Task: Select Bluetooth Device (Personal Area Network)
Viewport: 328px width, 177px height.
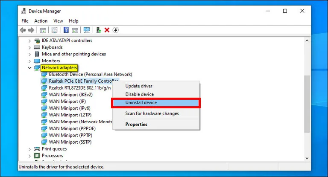Action: coord(91,74)
